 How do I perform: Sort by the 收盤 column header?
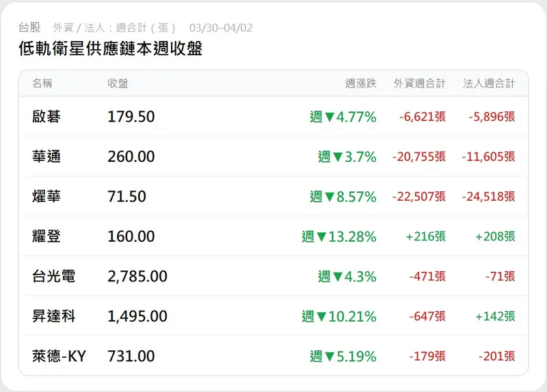[118, 83]
